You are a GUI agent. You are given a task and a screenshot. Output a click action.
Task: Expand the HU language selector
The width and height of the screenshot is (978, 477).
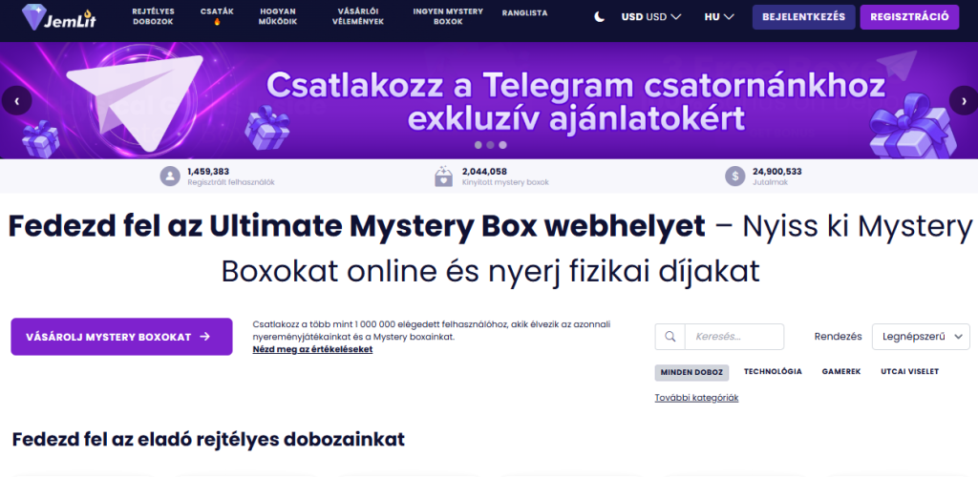click(718, 17)
